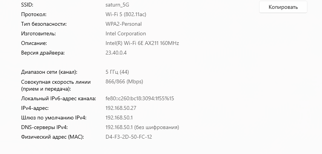
Task: Select the IPv4 address 192.168.50.27
Action: pyautogui.click(x=121, y=108)
